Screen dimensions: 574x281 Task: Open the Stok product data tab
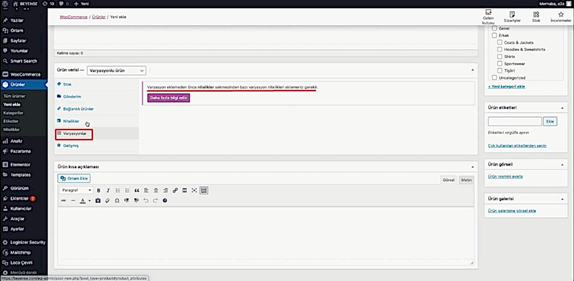pyautogui.click(x=97, y=84)
